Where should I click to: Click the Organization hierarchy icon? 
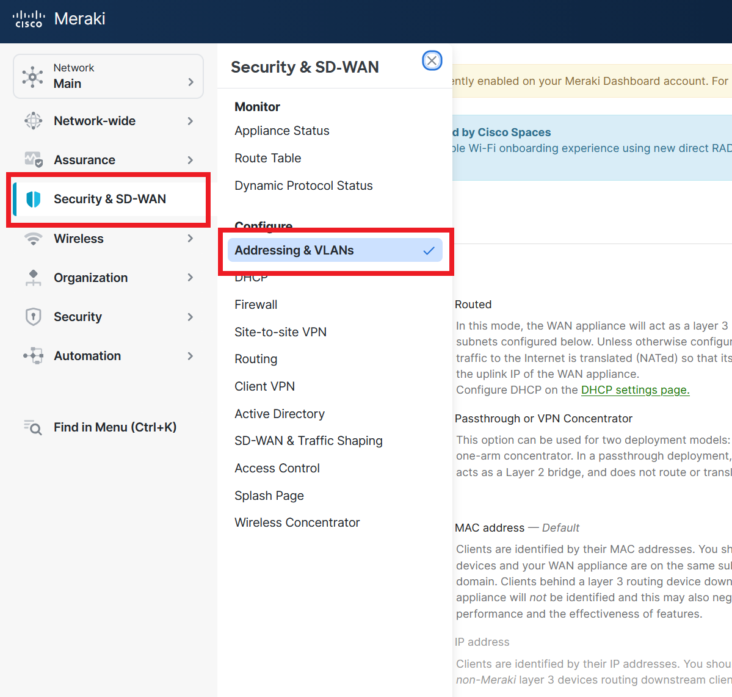tap(33, 278)
